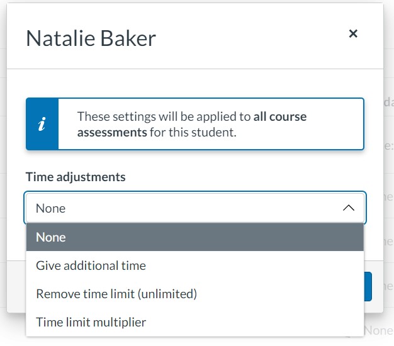The image size is (394, 346).
Task: Select Time limit multiplier option
Action: click(x=195, y=322)
